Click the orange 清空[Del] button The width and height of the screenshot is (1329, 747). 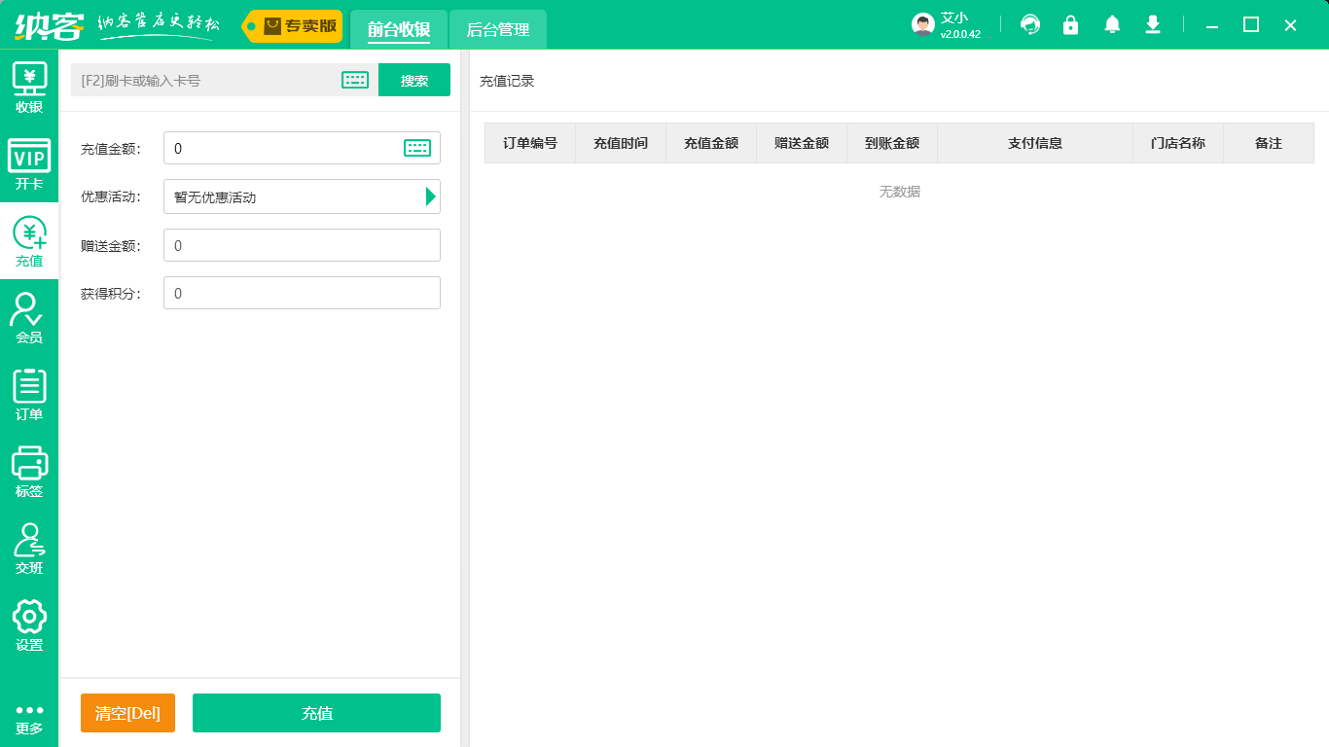point(127,713)
